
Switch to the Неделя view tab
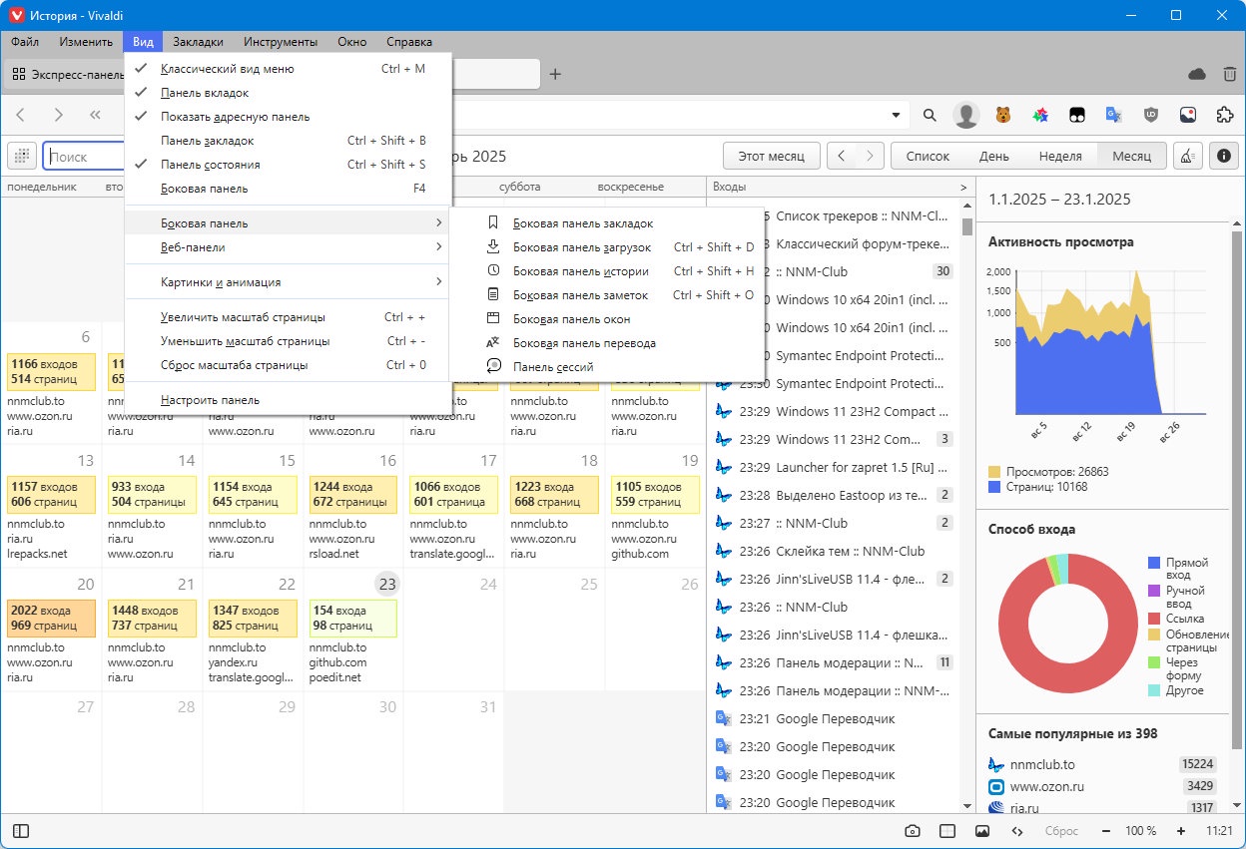[1060, 157]
